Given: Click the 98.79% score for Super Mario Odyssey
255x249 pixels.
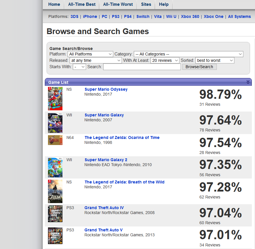Looking at the screenshot, I should [x=221, y=94].
